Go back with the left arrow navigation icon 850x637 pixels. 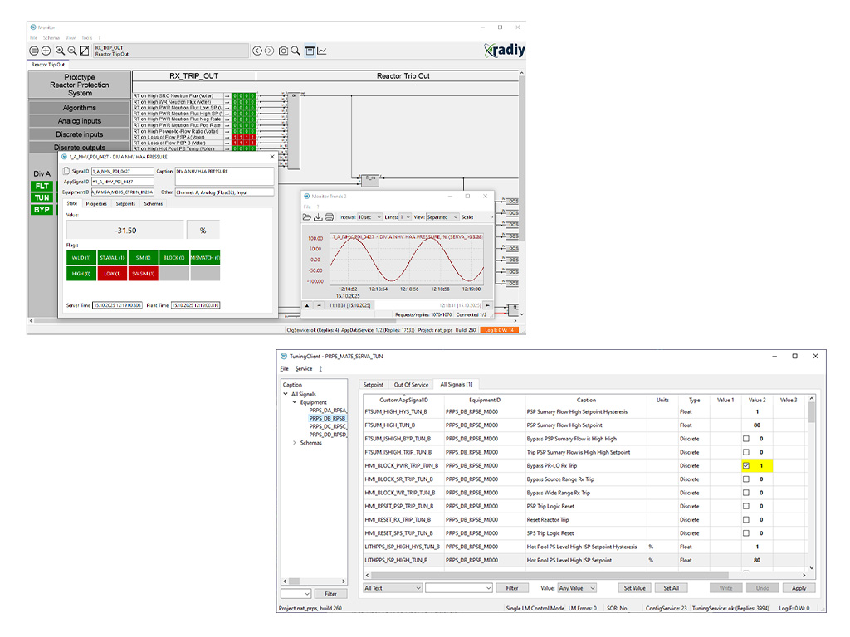click(257, 51)
